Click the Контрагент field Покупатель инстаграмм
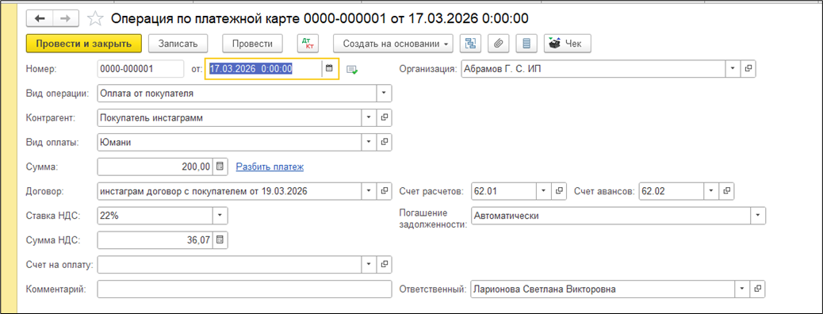This screenshot has height=314, width=823. coord(230,117)
